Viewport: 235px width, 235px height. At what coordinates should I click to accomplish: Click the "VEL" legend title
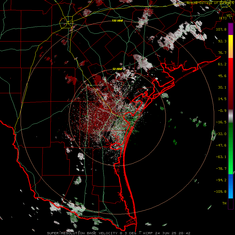(229, 16)
